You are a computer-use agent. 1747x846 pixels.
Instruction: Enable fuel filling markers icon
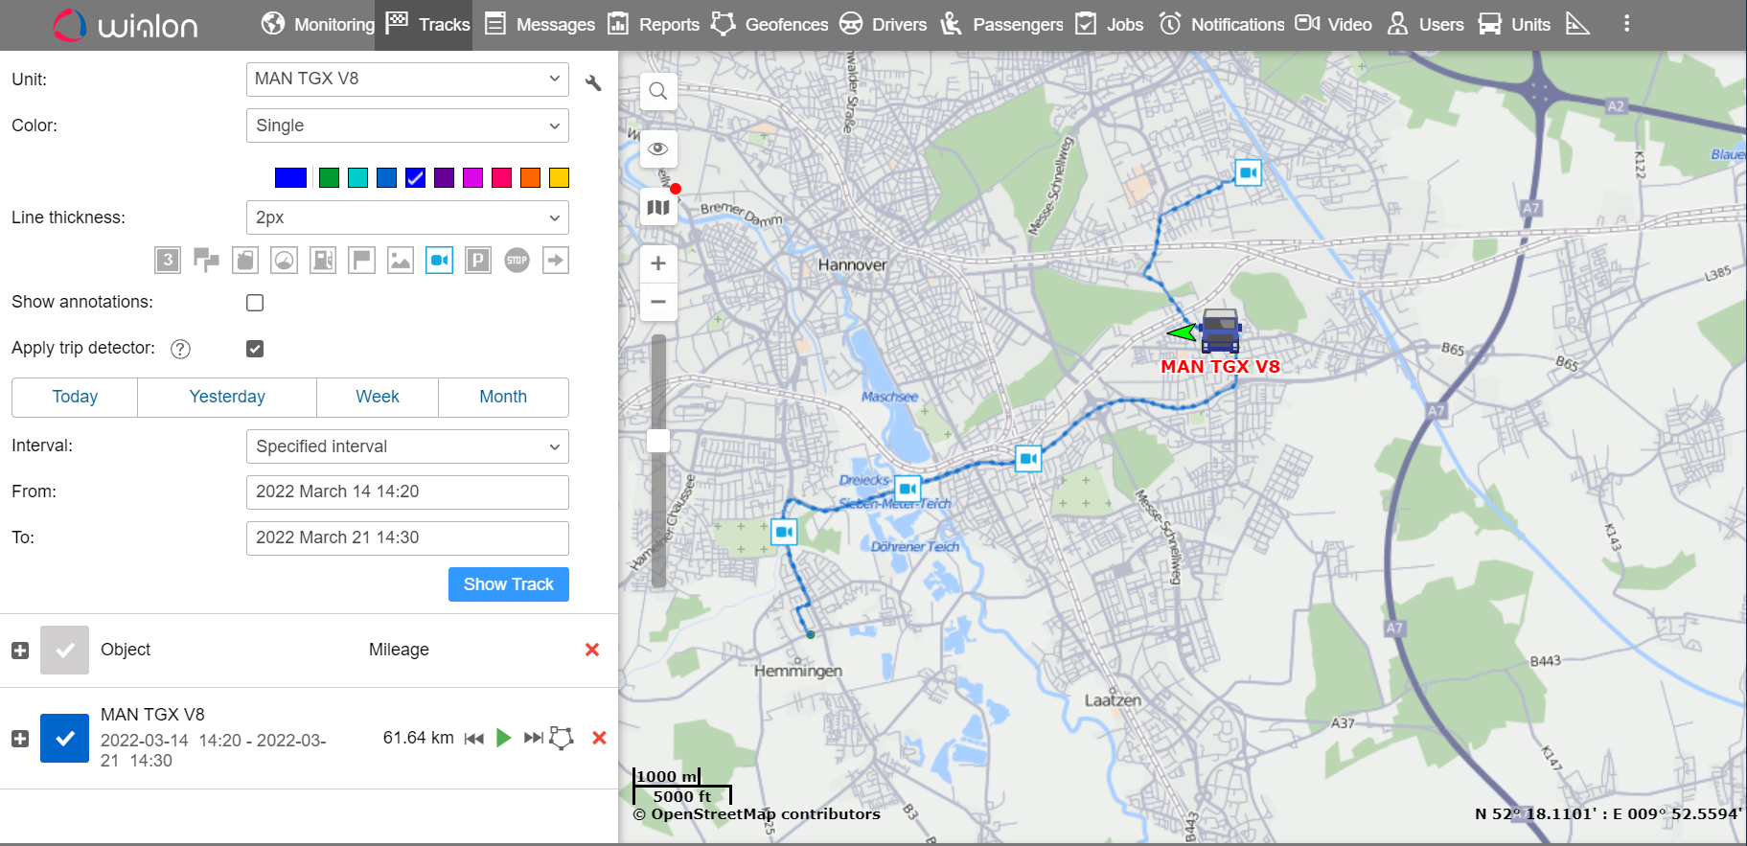(323, 261)
